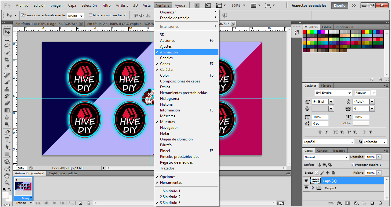
Task: Toggle Mostrar controles transf. checkbox
Action: coord(90,15)
